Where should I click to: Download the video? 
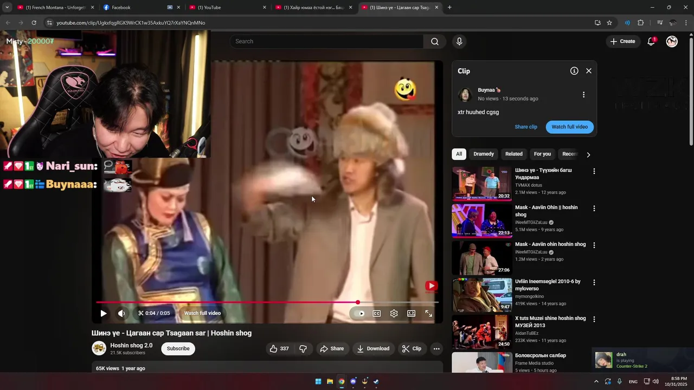point(373,349)
